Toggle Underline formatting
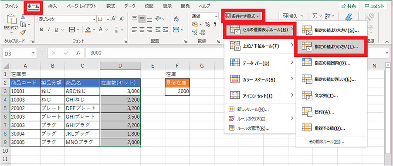This screenshot has width=393, height=166. tap(56, 29)
